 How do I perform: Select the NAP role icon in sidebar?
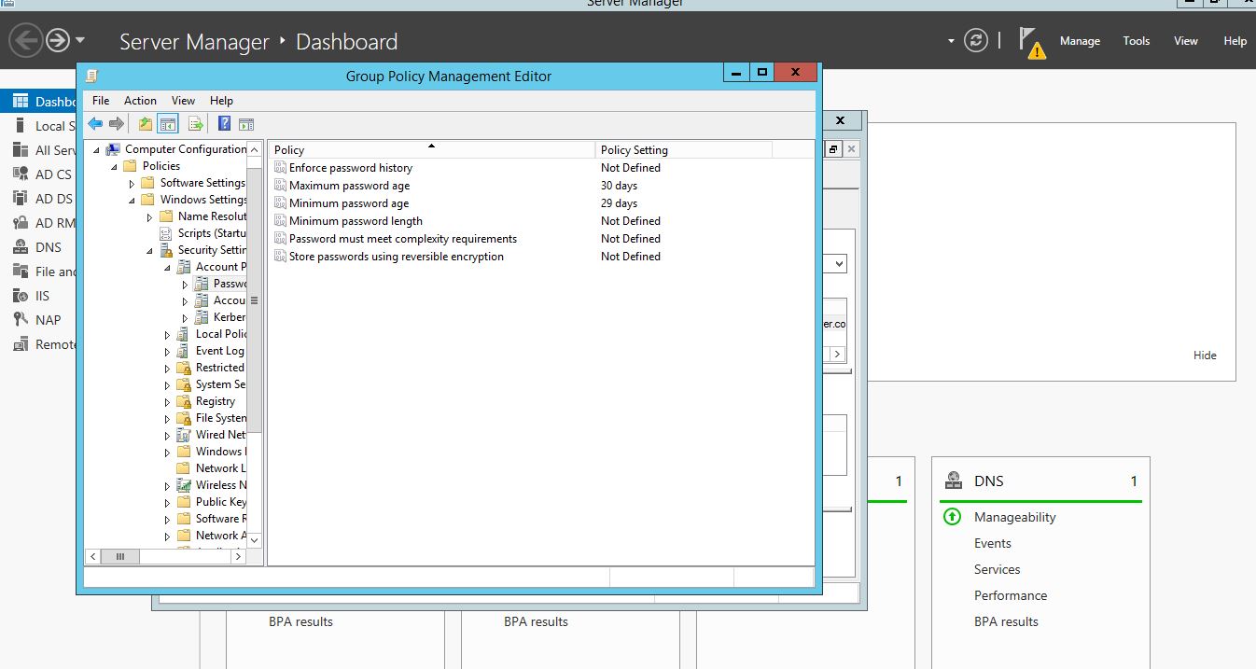pyautogui.click(x=20, y=320)
